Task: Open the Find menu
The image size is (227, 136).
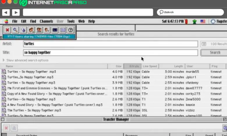Action: [33, 21]
